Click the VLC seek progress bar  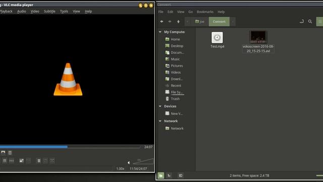point(70,147)
